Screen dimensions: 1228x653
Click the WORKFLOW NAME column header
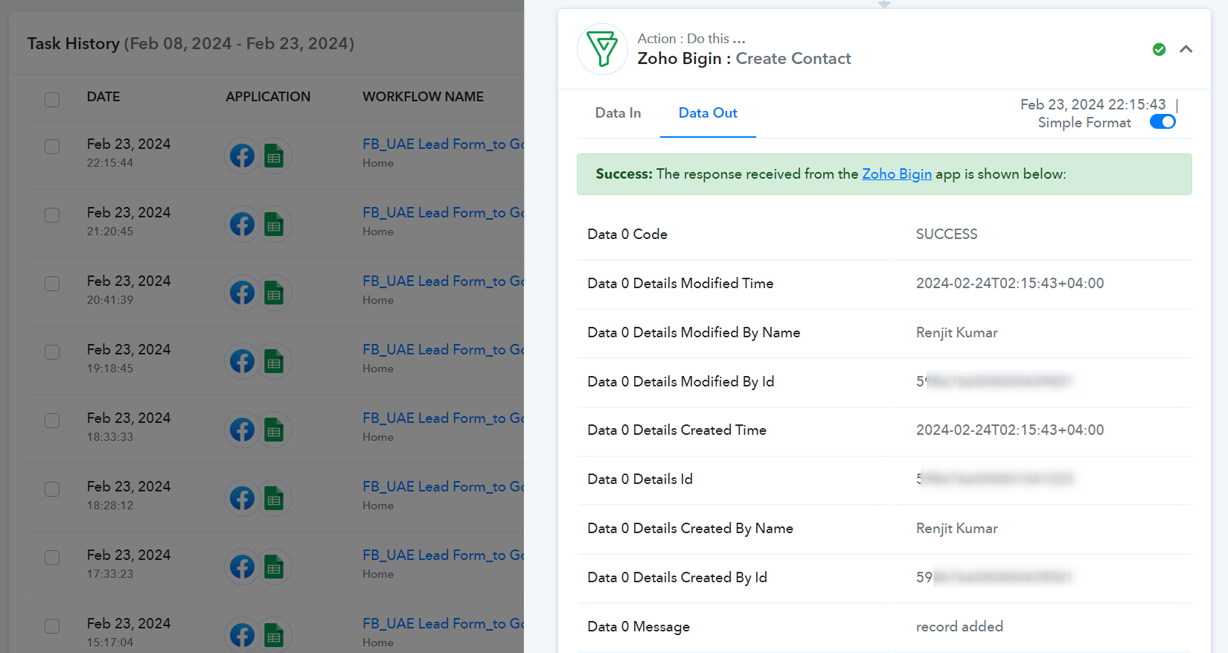tap(423, 97)
